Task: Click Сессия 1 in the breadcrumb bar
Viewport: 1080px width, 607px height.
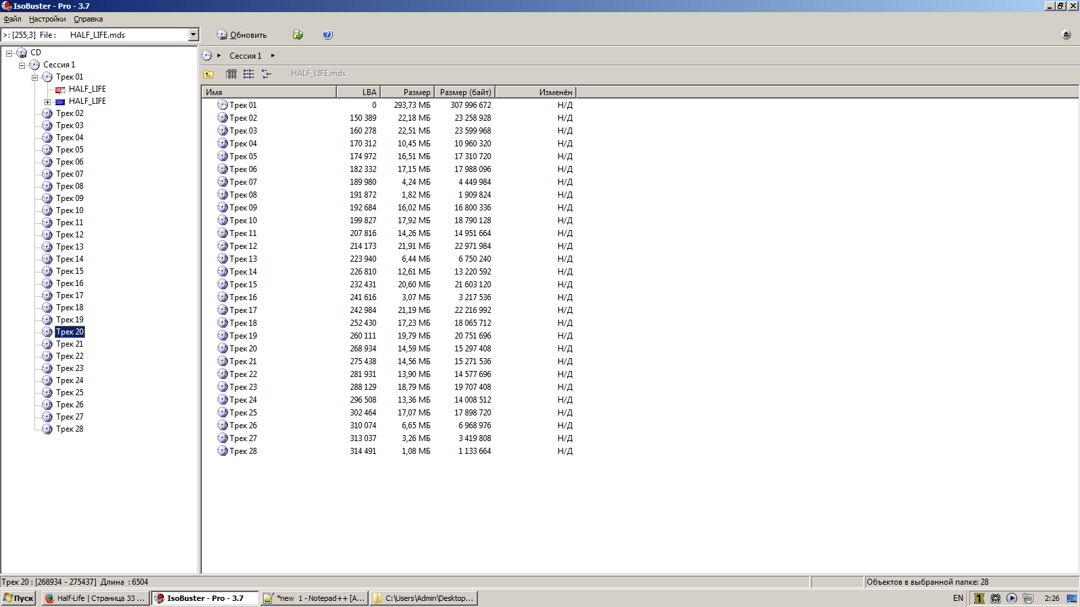Action: tap(245, 56)
